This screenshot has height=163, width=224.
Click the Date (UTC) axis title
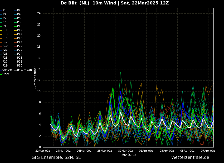[128, 155]
